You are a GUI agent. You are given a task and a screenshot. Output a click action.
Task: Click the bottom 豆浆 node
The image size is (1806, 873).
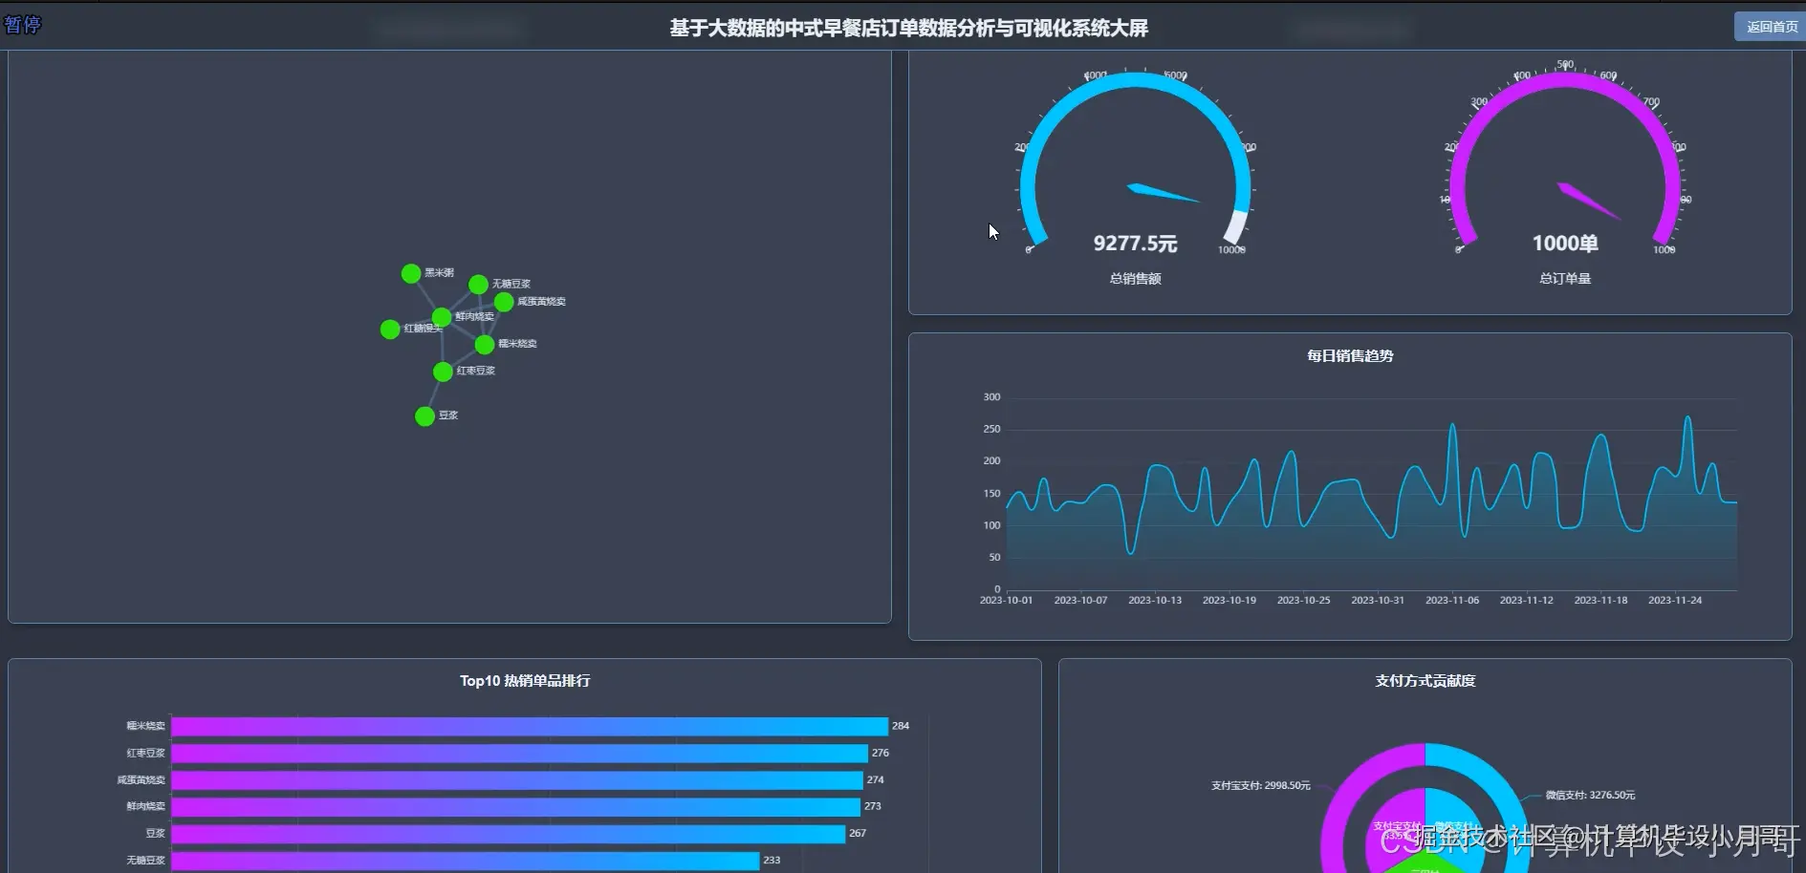(424, 416)
